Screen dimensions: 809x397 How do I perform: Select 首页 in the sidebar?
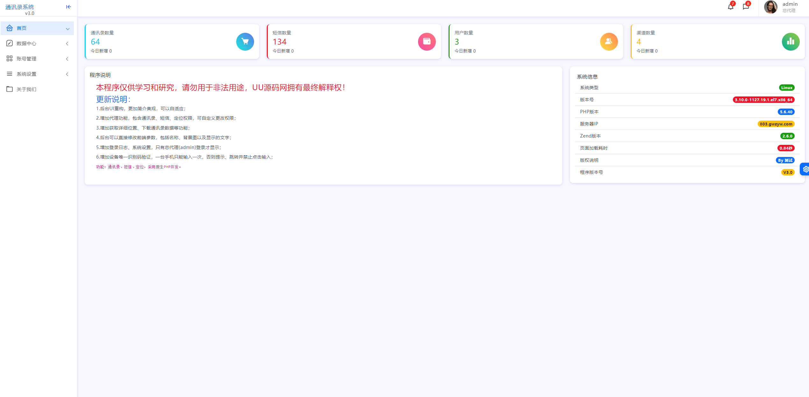[22, 28]
